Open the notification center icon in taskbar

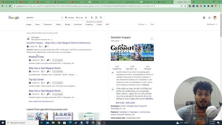coord(218,123)
